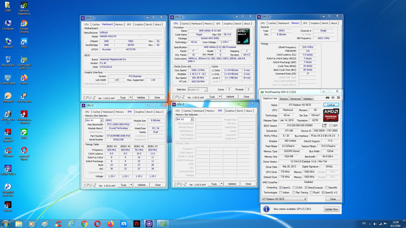Launch Internet Explorer from taskbar
The height and width of the screenshot is (228, 406).
click(x=71, y=224)
